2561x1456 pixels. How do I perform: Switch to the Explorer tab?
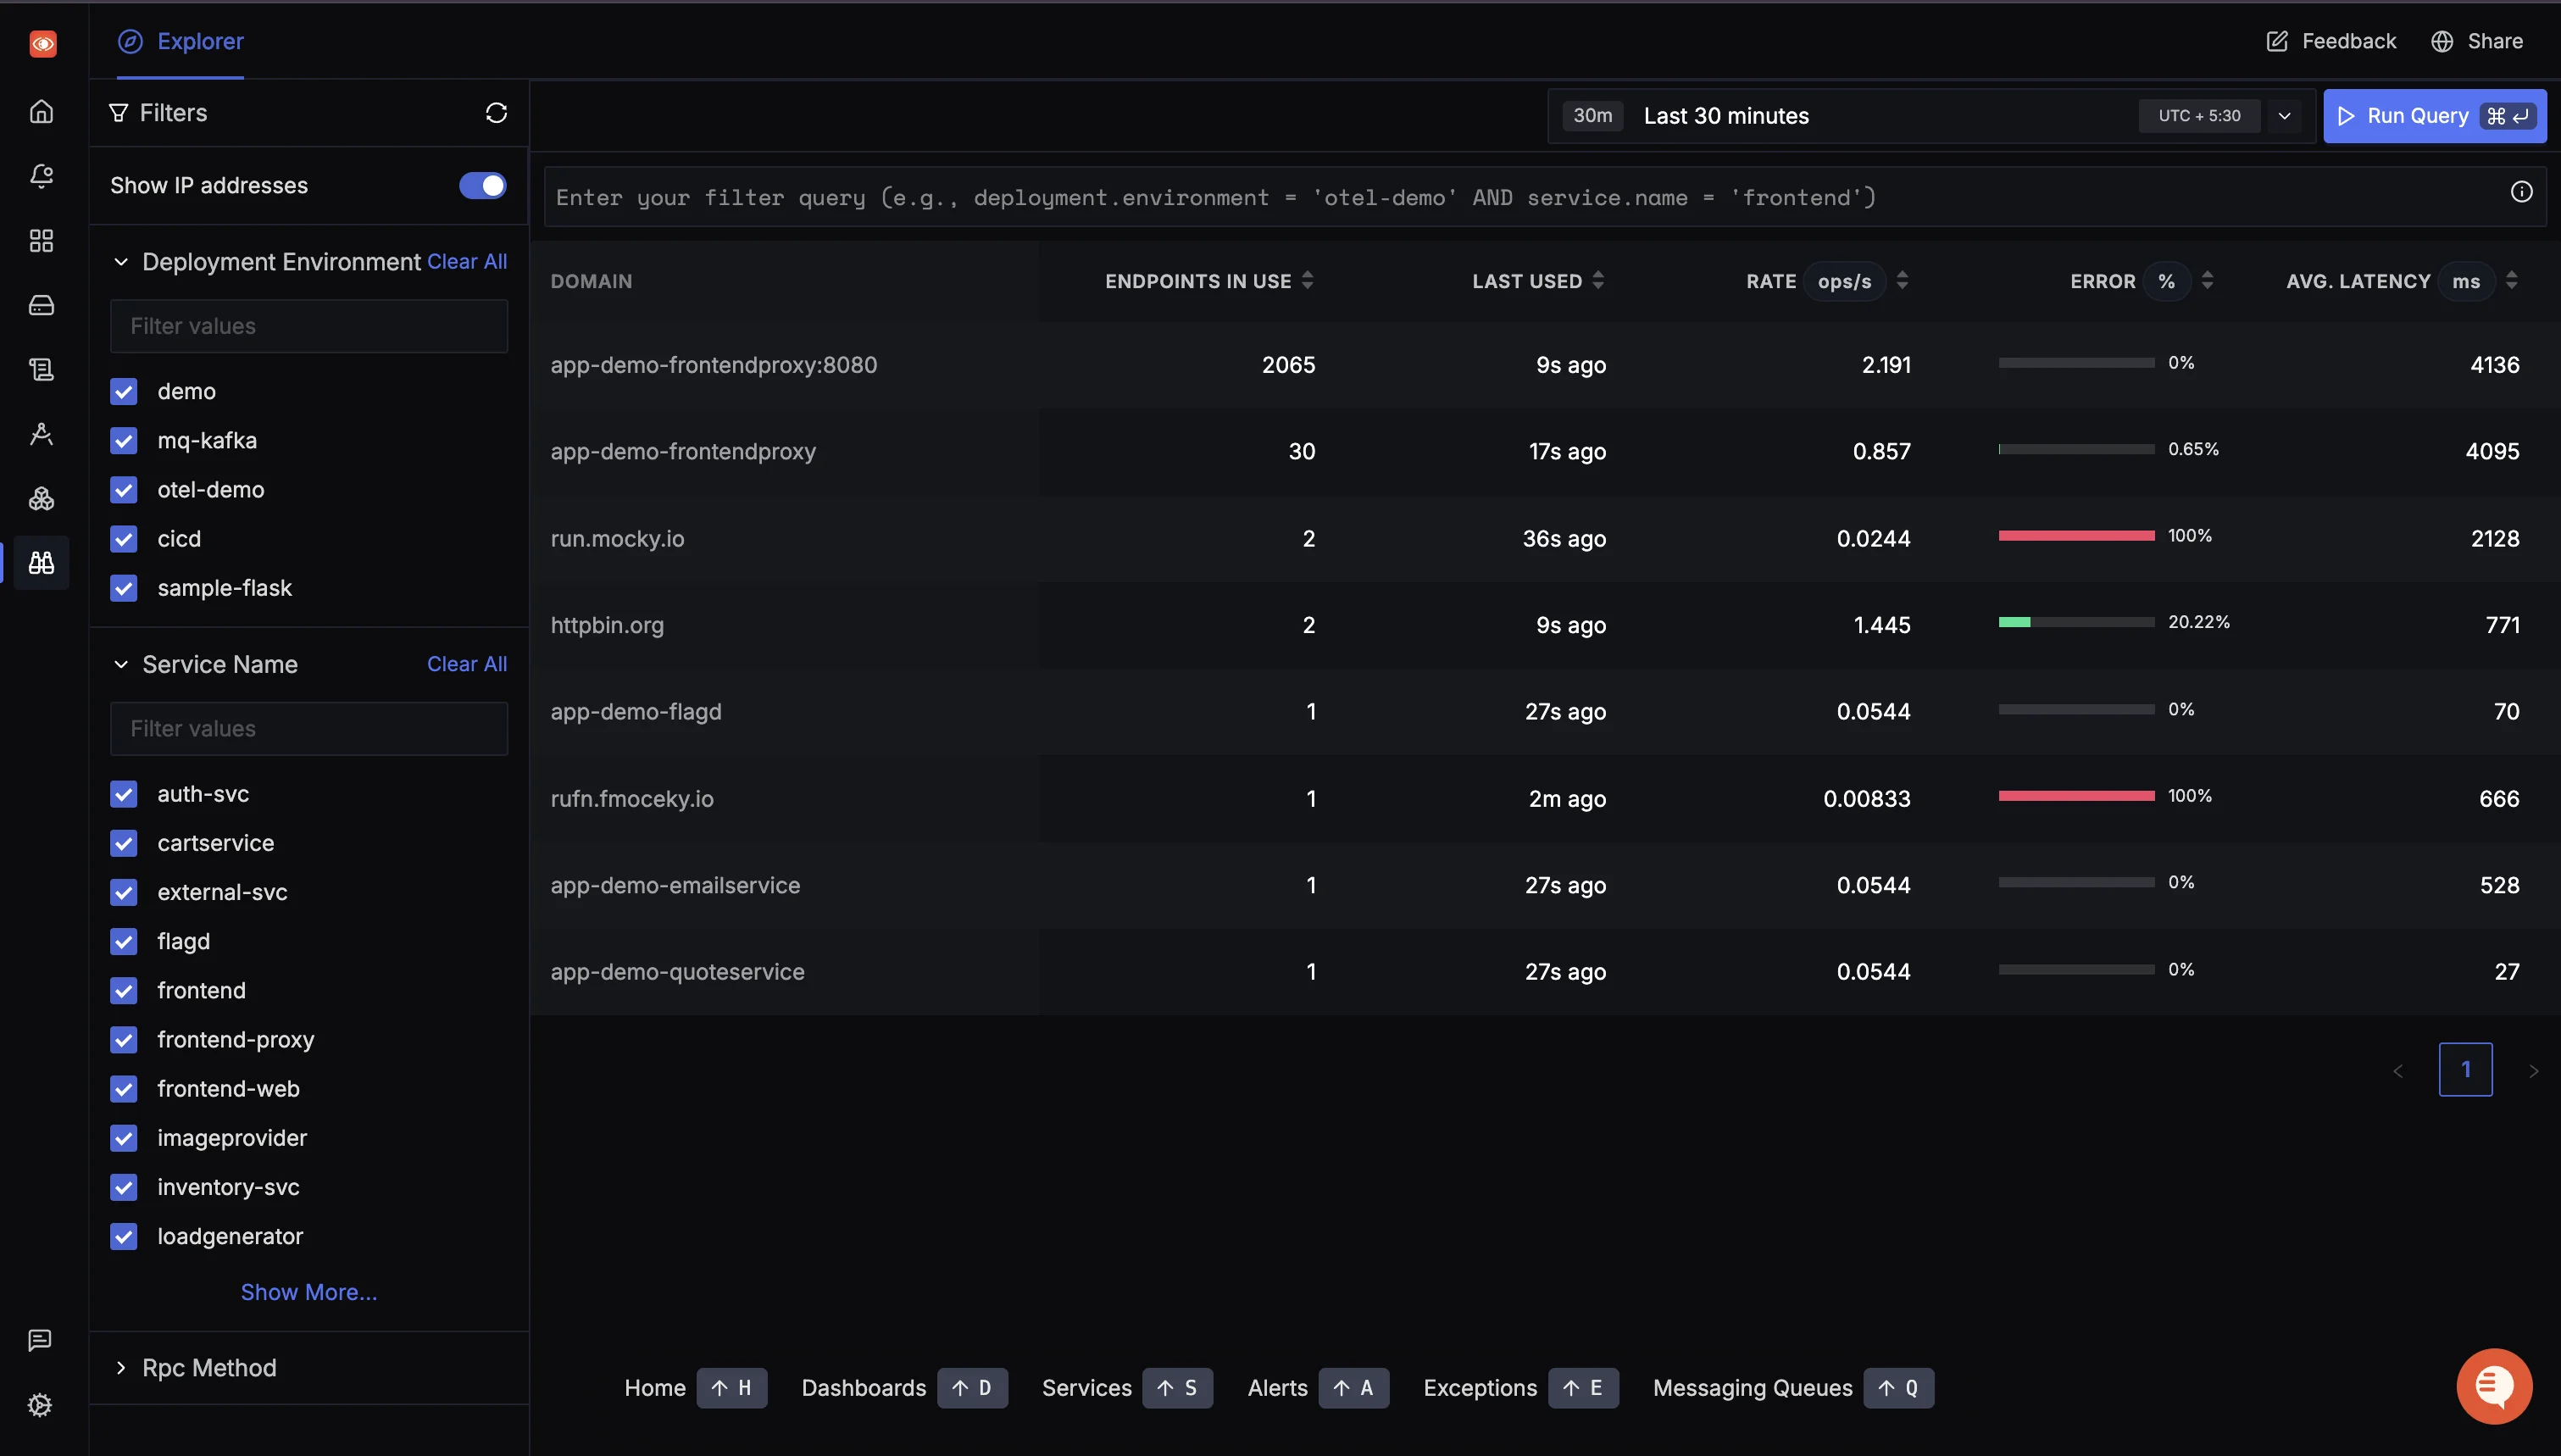180,41
